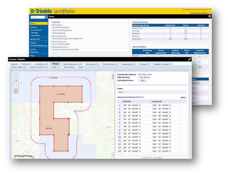Open the Roles (7) tab
The width and height of the screenshot is (228, 175).
pyautogui.click(x=56, y=67)
